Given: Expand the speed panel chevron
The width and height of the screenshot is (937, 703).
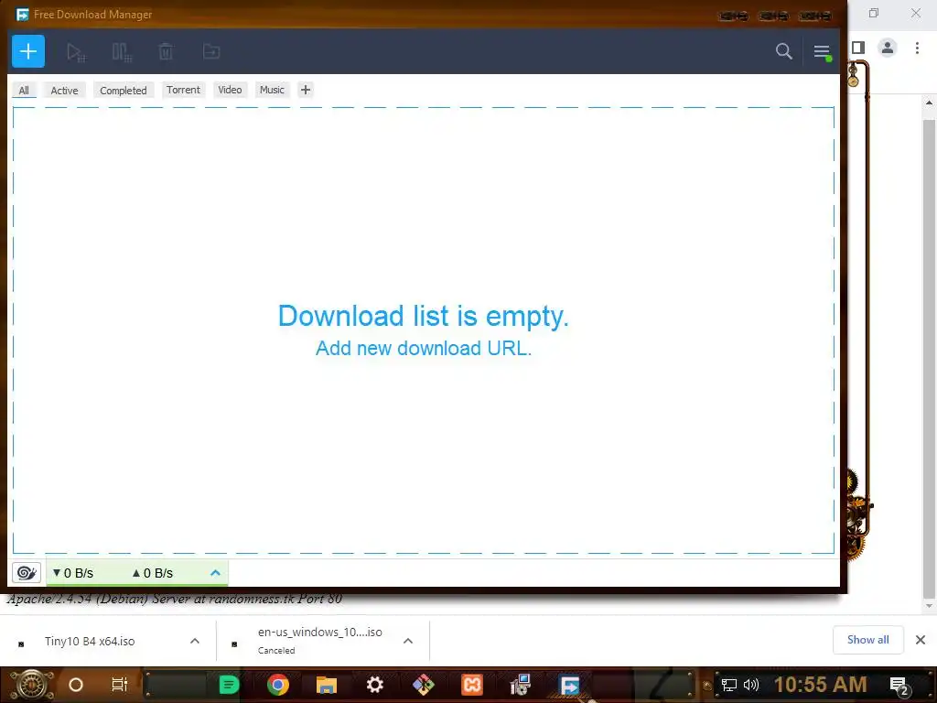Looking at the screenshot, I should click(x=215, y=573).
